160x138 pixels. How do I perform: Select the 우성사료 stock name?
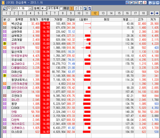(17, 60)
